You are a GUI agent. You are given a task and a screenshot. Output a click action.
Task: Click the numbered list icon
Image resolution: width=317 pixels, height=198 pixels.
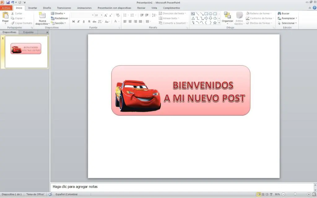132,15
